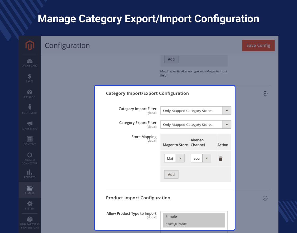Open the Category Export Filter dropdown

pyautogui.click(x=196, y=125)
